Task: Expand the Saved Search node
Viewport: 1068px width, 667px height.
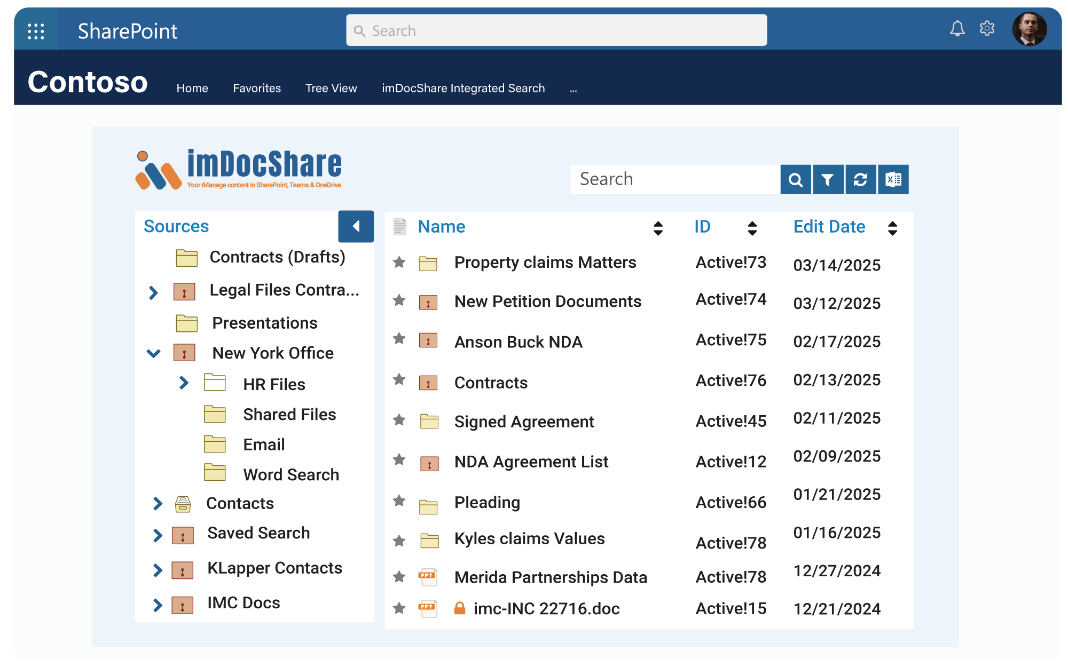Action: (158, 535)
